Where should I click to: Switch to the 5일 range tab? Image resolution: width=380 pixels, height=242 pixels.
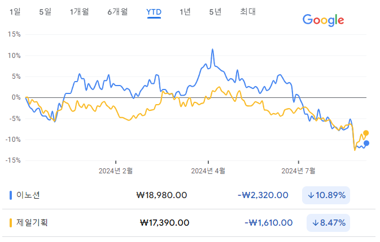click(x=45, y=12)
